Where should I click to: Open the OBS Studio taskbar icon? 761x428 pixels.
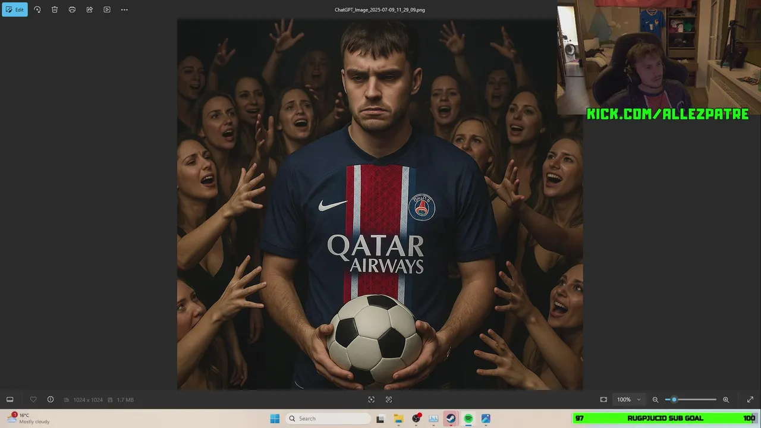pyautogui.click(x=416, y=418)
